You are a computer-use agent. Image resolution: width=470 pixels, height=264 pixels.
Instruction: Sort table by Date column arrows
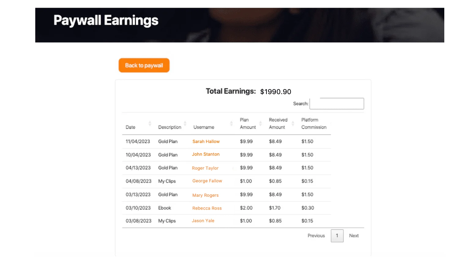click(150, 123)
